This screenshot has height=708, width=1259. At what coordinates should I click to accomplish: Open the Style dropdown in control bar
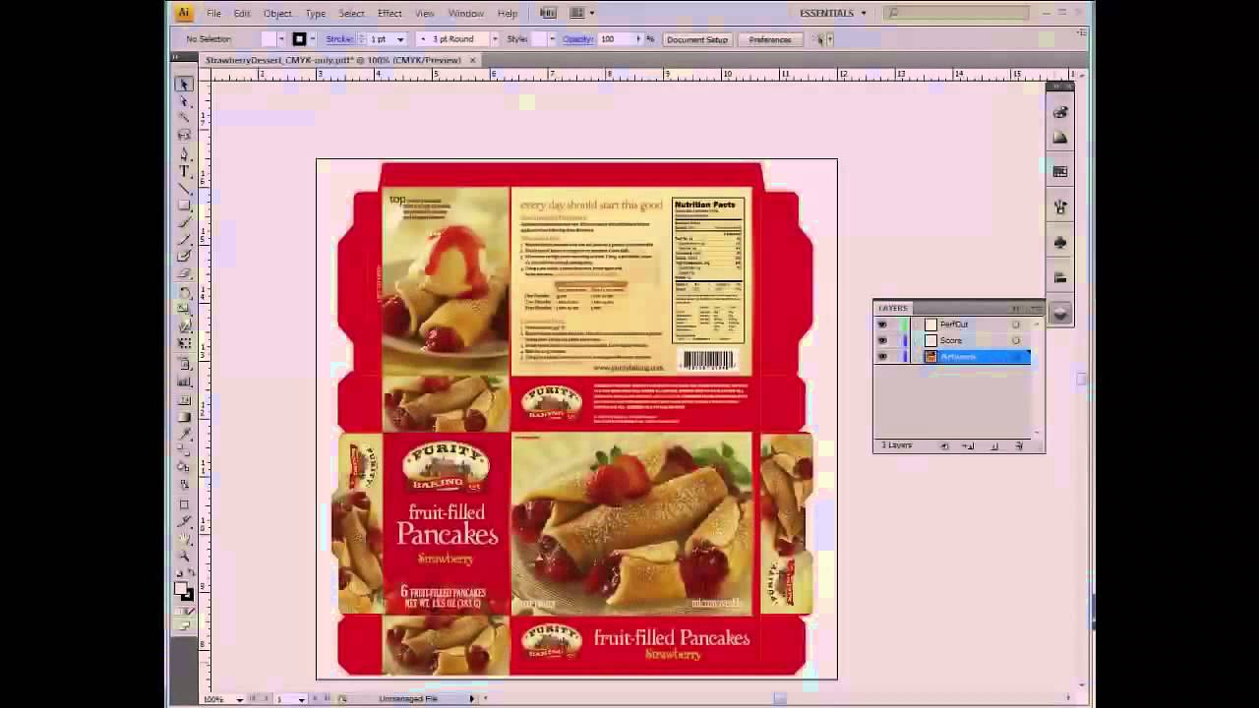coord(552,39)
